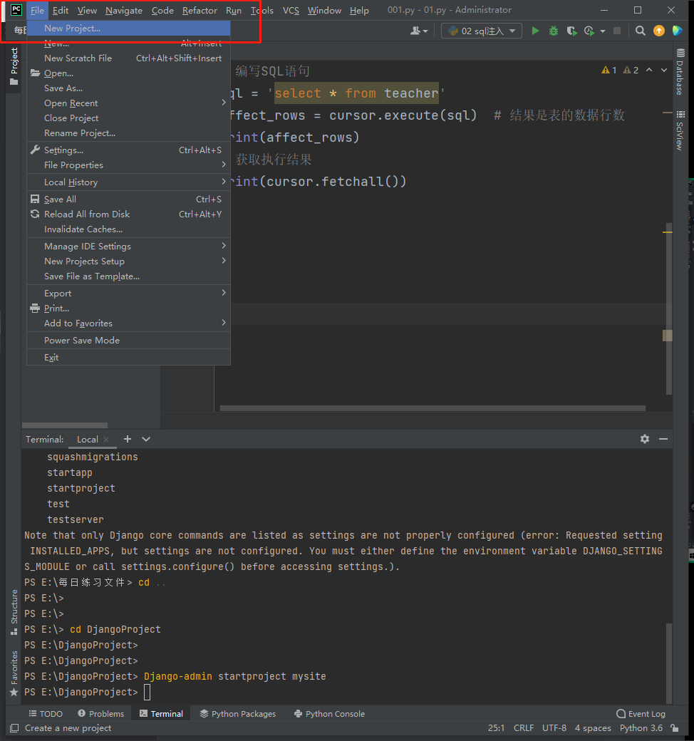
Task: Open Settings... from the File menu
Action: tap(128, 150)
